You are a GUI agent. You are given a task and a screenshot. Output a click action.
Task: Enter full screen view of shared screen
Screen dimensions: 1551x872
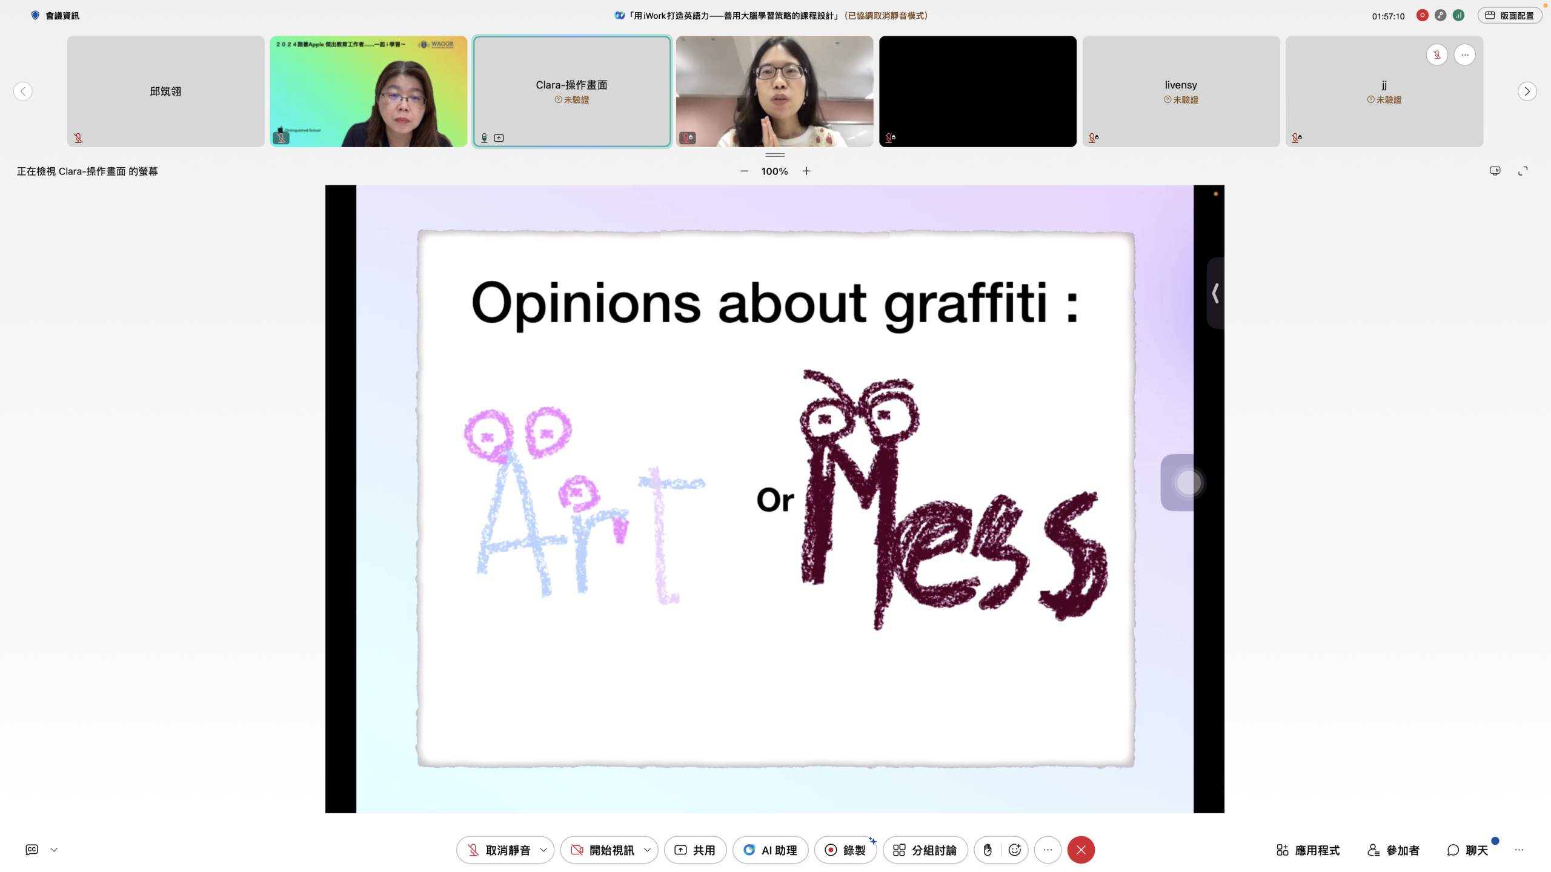[x=1523, y=171]
